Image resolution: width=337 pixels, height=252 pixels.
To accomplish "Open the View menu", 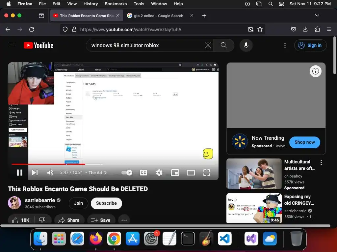I will pos(72,4).
